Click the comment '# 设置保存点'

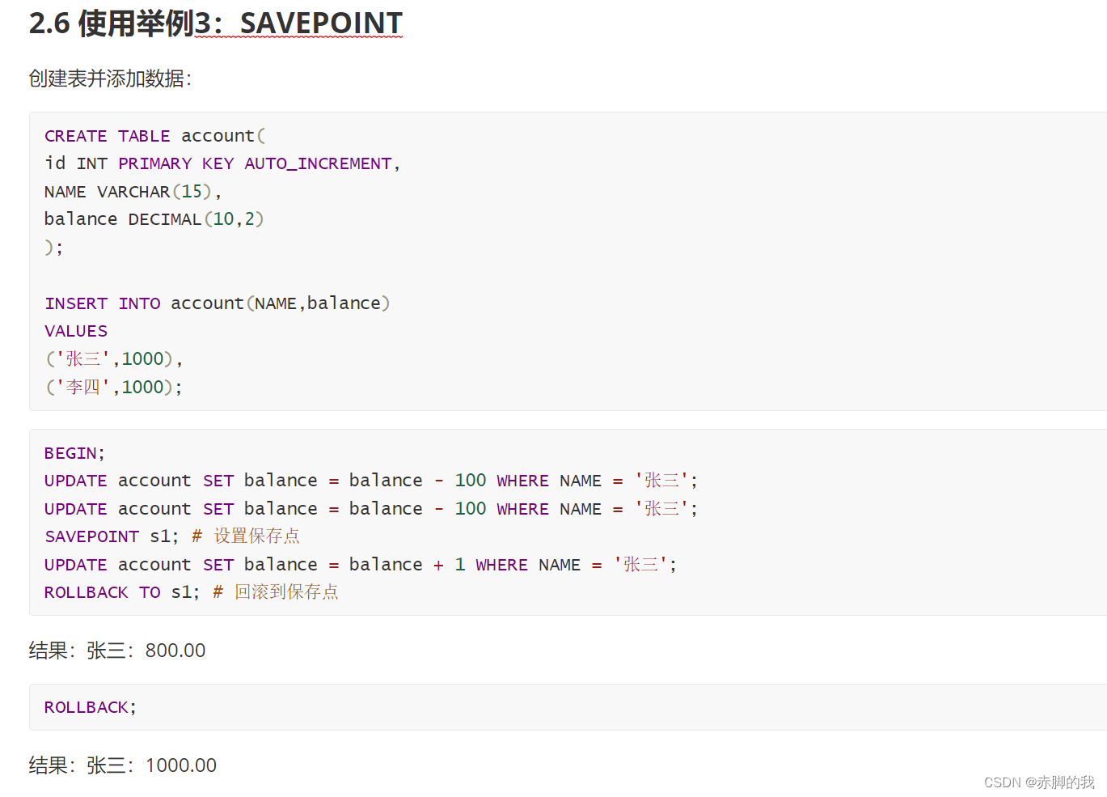point(246,536)
